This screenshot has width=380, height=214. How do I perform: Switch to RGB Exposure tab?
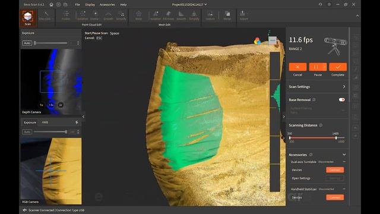[x=30, y=122]
